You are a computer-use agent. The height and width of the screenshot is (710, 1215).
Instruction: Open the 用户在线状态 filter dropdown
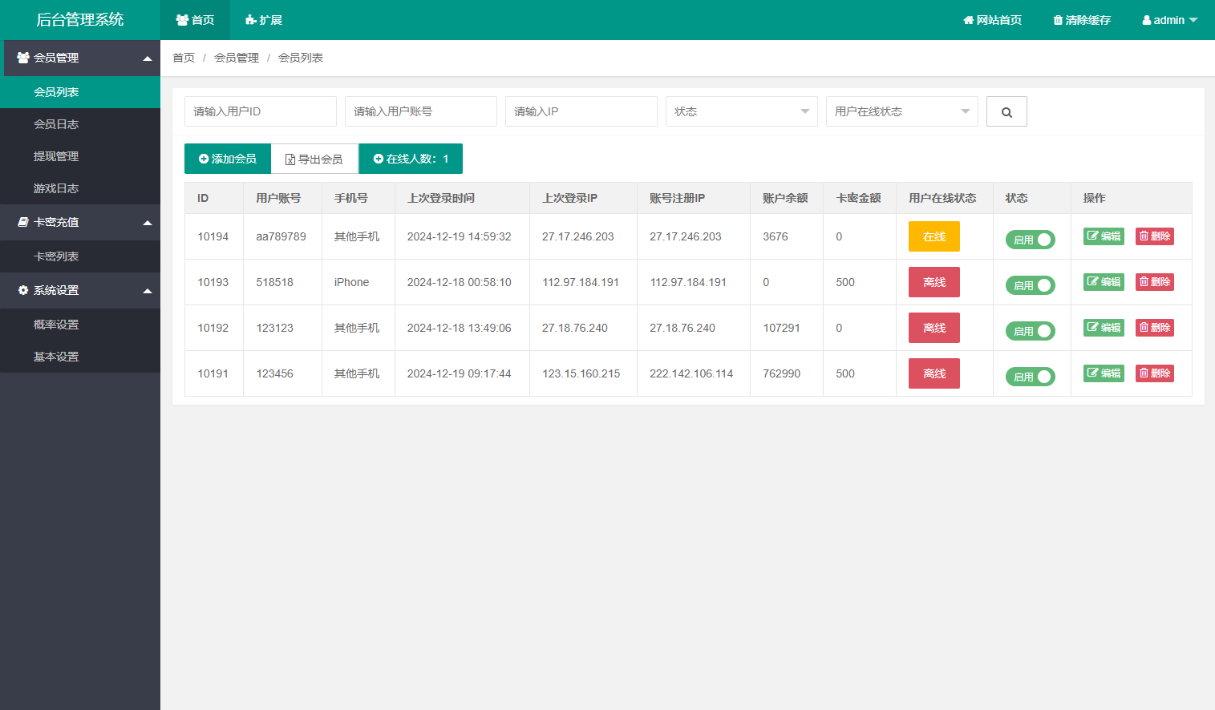pos(901,111)
